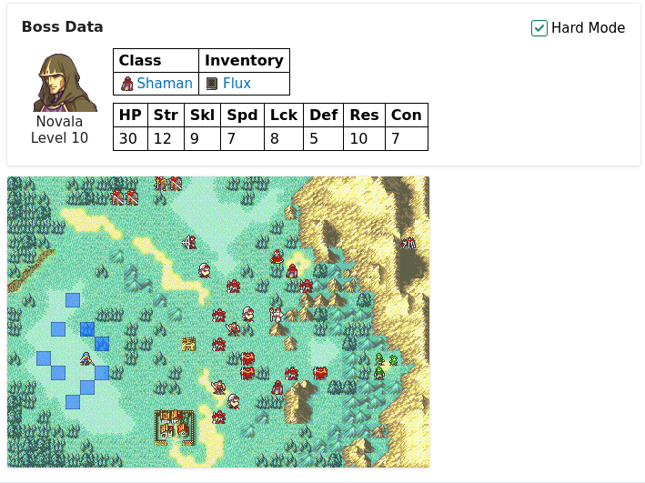Click the small yellow fort on map
Image resolution: width=645 pixels, height=483 pixels.
tap(189, 344)
